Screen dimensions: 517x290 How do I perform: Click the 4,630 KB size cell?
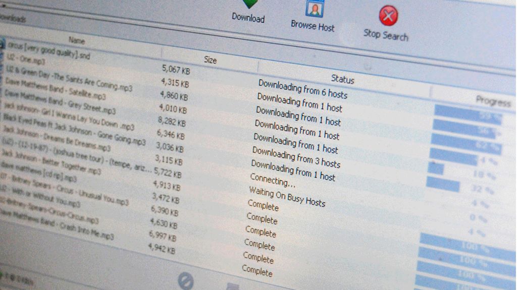click(163, 223)
